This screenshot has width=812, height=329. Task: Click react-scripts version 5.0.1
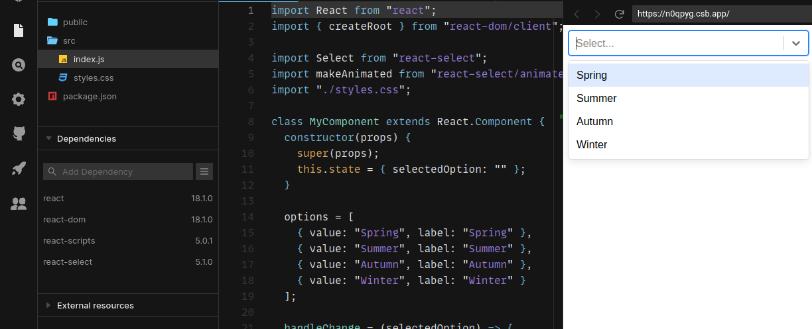tap(204, 240)
